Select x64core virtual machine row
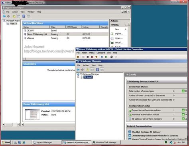189x146 pixels. pyautogui.click(x=66, y=38)
